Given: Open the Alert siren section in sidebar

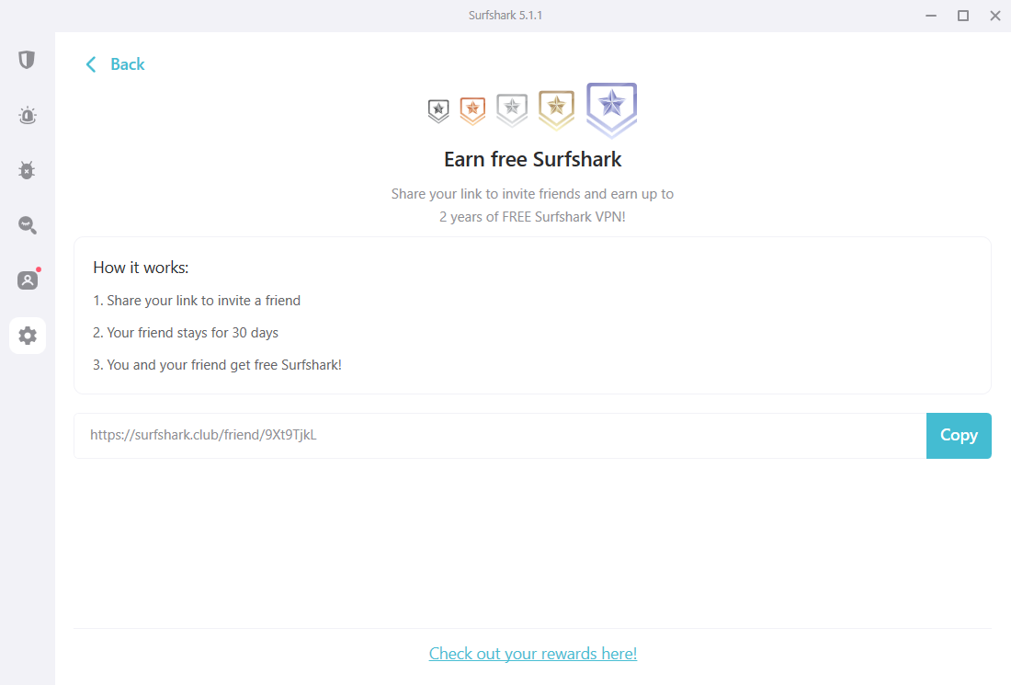Looking at the screenshot, I should click(27, 116).
